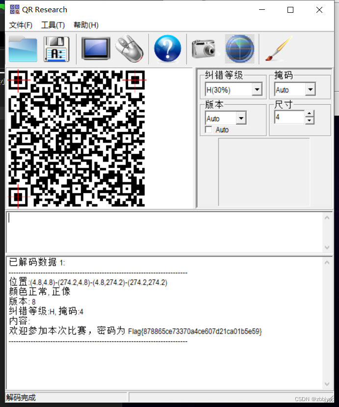Click the QR code image

point(77,138)
